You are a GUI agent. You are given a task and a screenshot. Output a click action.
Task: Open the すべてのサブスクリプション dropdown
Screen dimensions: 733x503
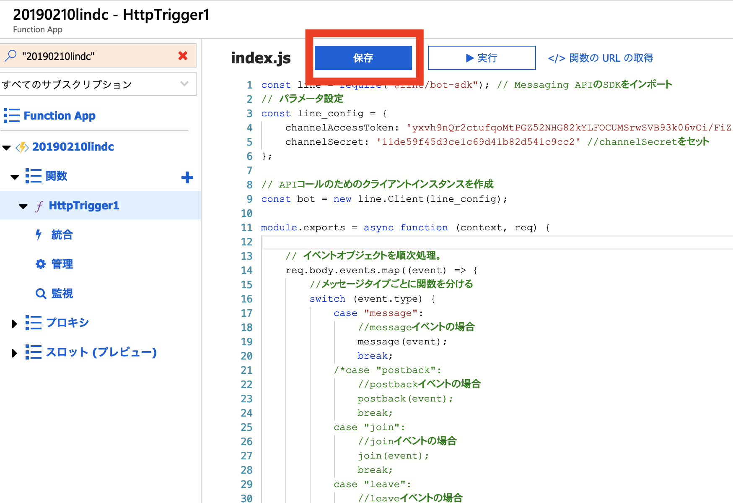click(98, 84)
